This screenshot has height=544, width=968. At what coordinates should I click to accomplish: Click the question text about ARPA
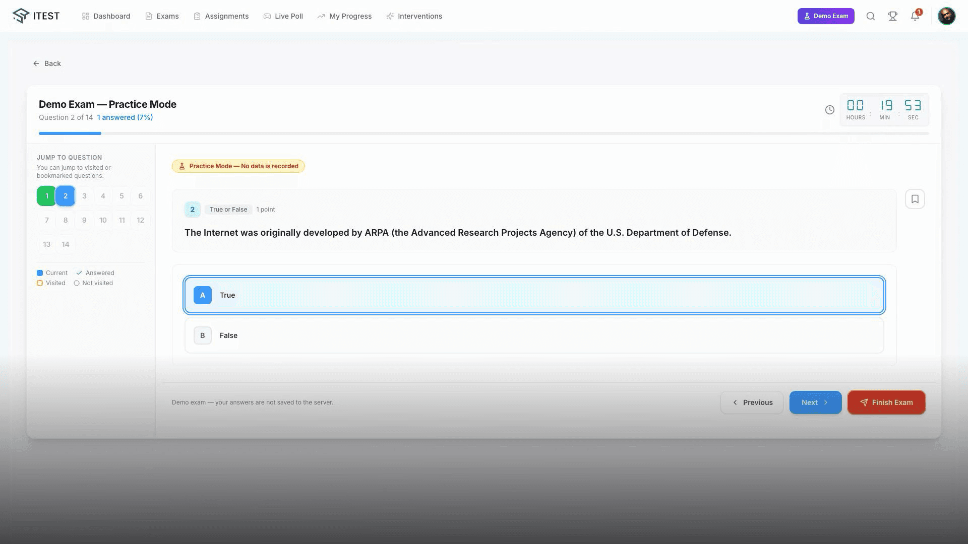pos(458,233)
